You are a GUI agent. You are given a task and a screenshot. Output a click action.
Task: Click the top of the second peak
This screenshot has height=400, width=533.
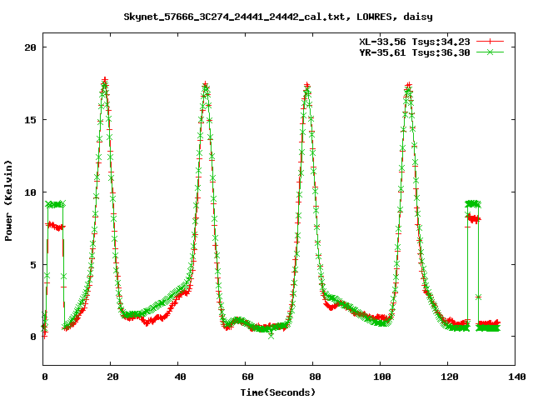206,85
